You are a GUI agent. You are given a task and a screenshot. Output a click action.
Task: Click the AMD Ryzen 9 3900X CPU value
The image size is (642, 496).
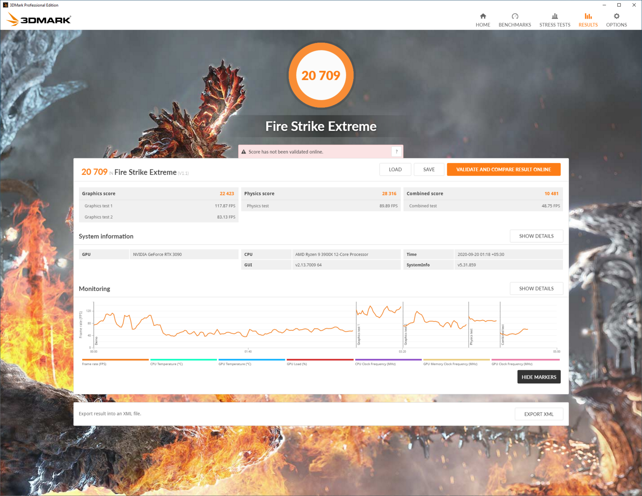tap(332, 255)
